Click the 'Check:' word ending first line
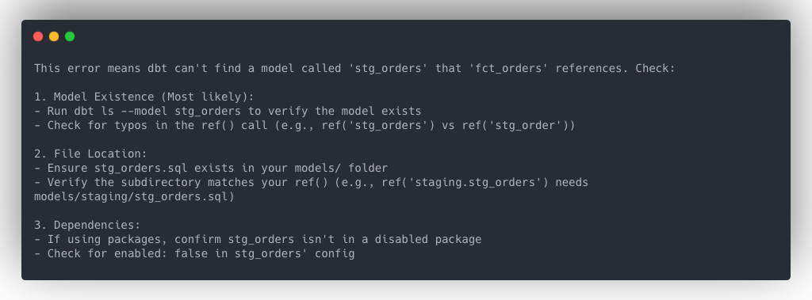Image resolution: width=812 pixels, height=300 pixels. tap(655, 68)
